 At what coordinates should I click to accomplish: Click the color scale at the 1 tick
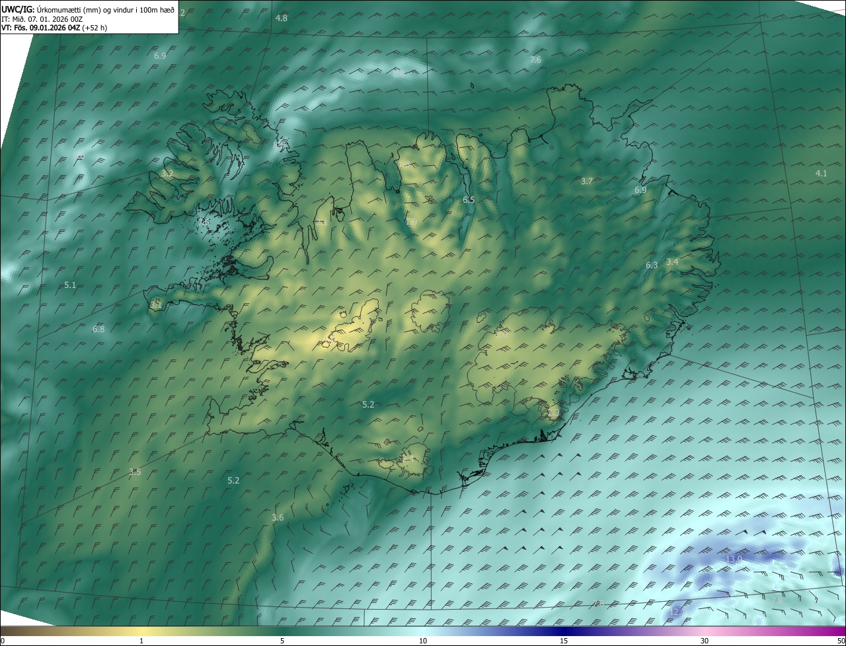coord(141,641)
